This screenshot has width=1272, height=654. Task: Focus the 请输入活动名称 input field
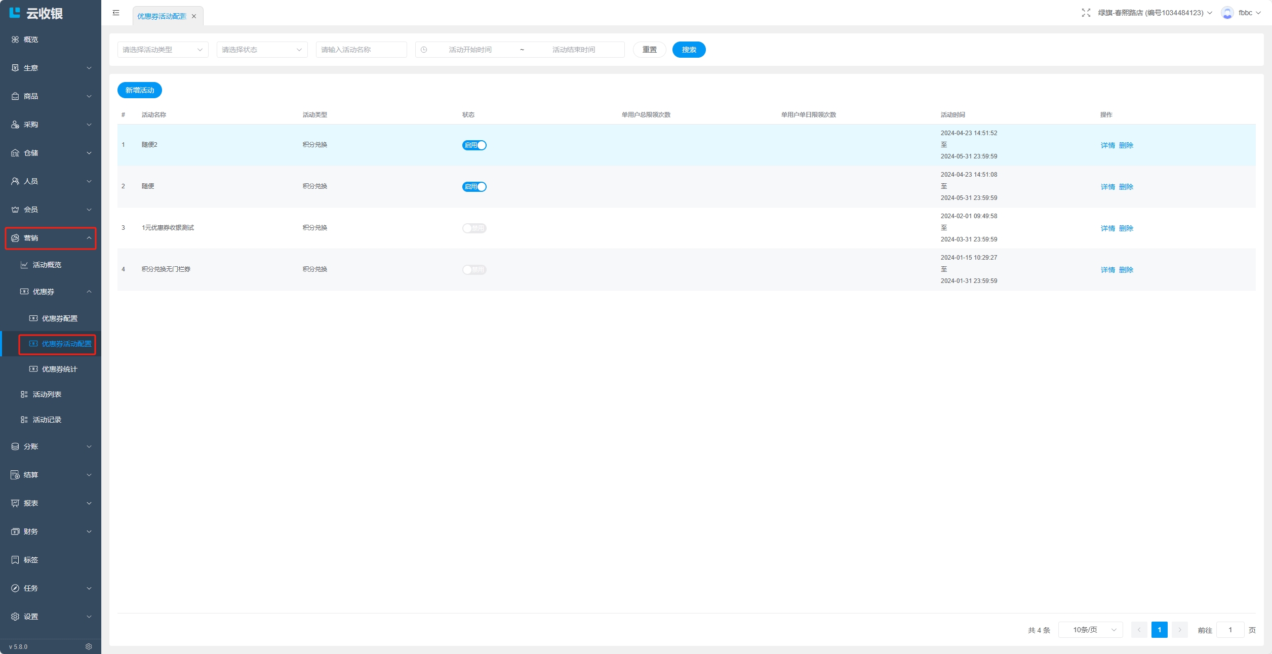tap(361, 50)
